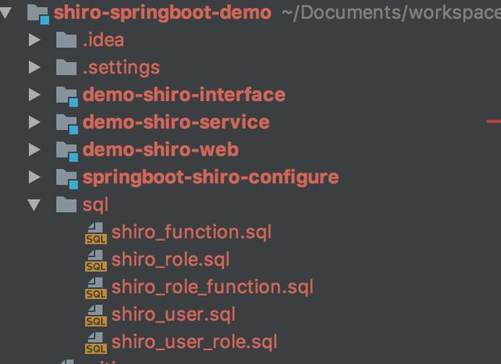
Task: Click the .settings folder icon
Action: (x=67, y=67)
